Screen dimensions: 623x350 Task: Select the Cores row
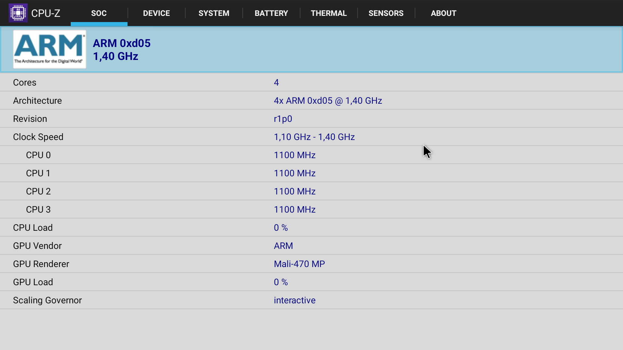[311, 82]
